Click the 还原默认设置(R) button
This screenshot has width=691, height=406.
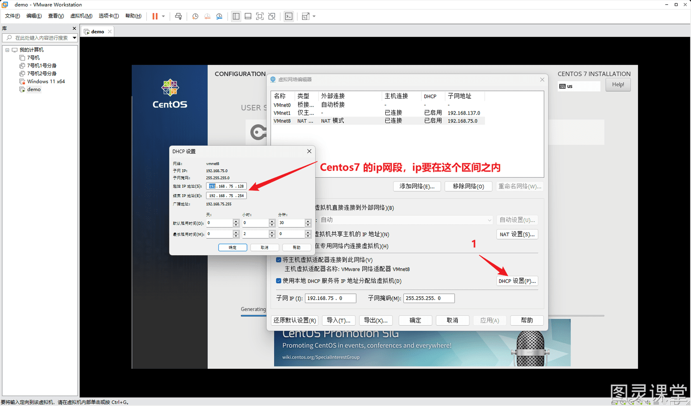click(295, 320)
